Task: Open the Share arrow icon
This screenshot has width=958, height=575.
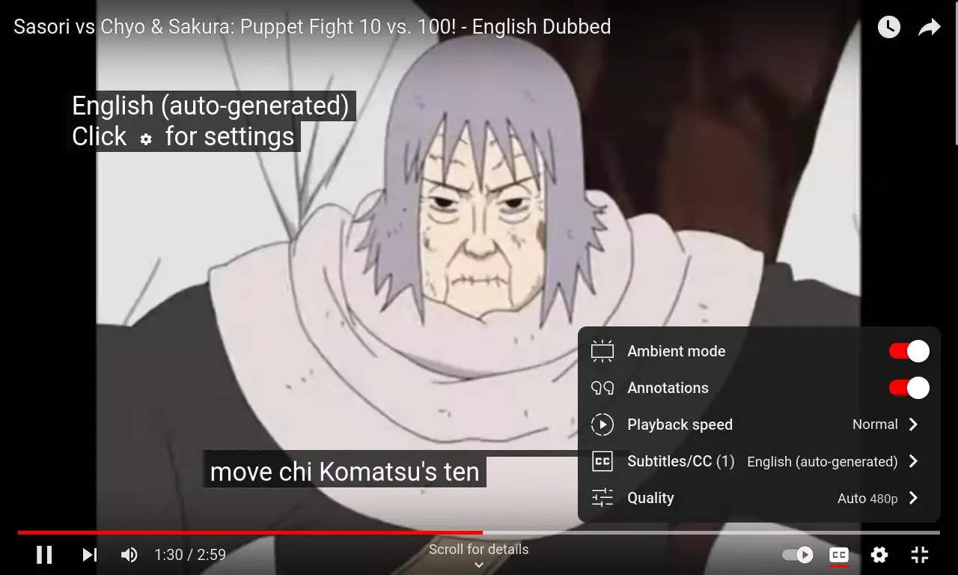Action: point(929,28)
